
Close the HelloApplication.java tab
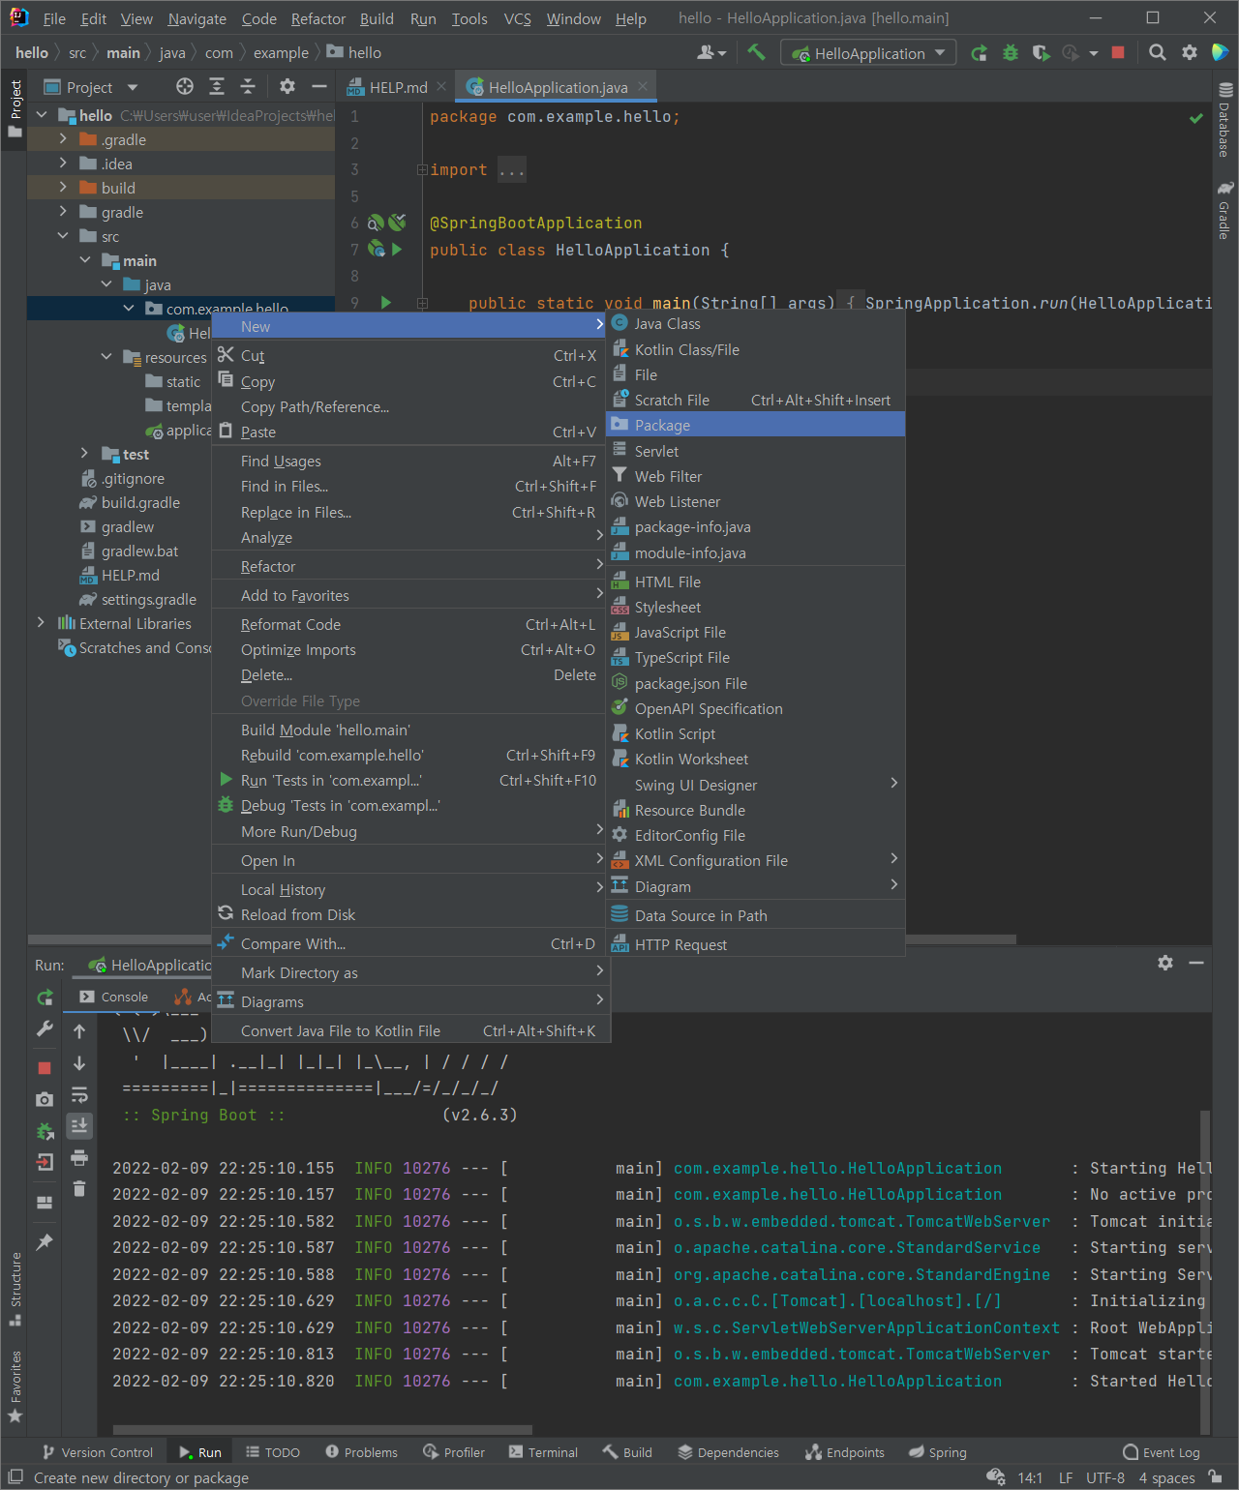point(641,86)
